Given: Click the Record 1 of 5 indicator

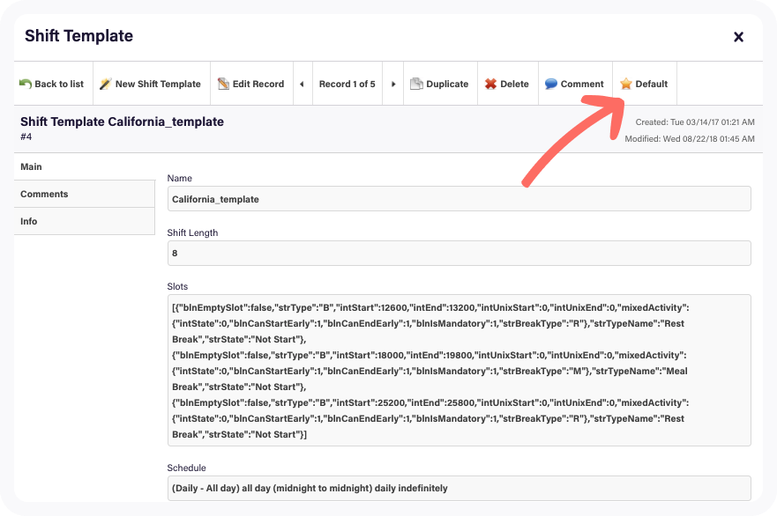Looking at the screenshot, I should 347,85.
